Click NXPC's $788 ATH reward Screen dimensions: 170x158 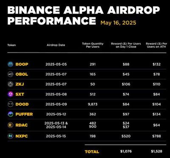[156, 136]
